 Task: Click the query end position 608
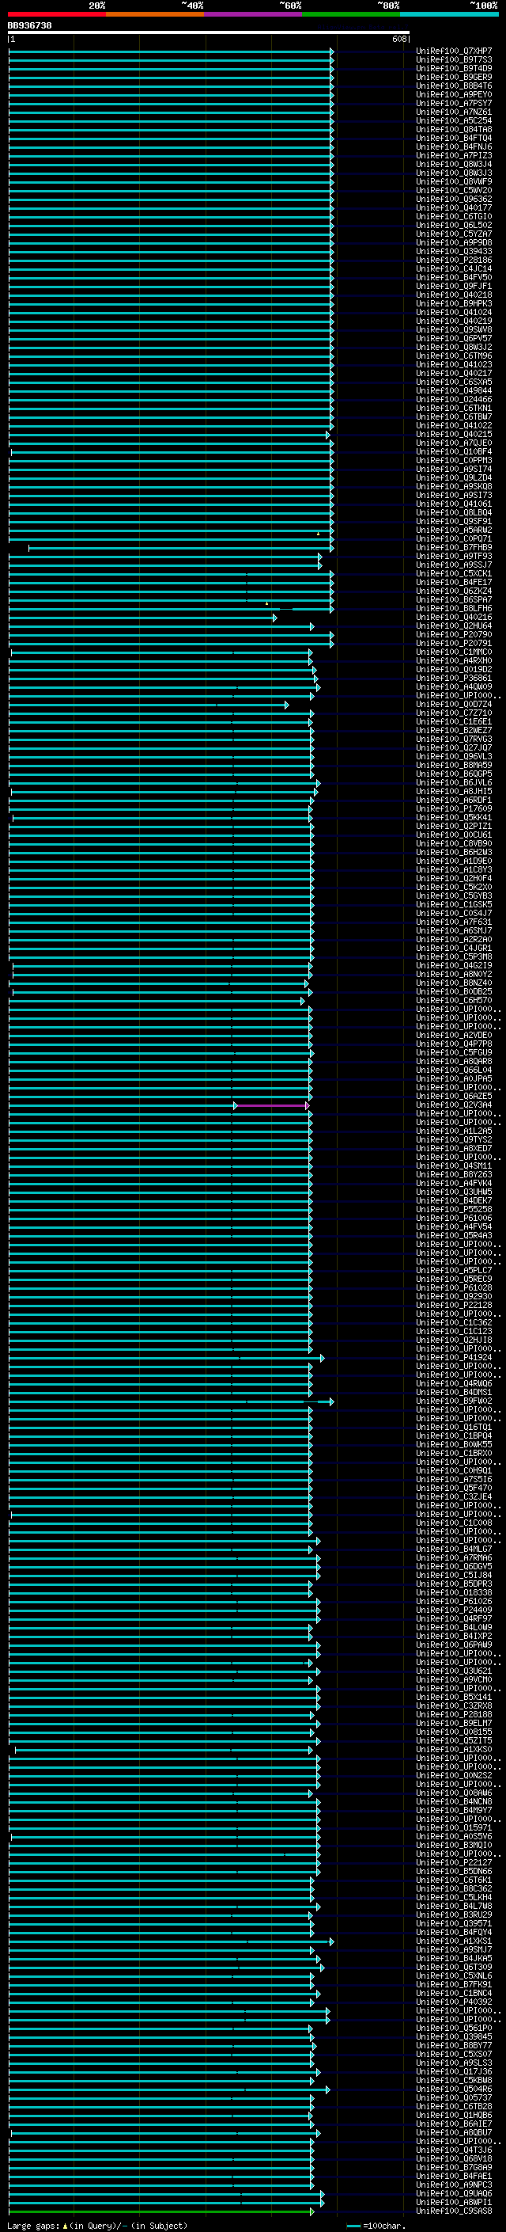[x=398, y=39]
